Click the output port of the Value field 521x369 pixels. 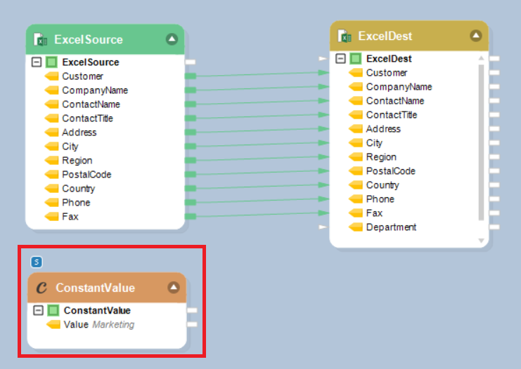pos(192,324)
